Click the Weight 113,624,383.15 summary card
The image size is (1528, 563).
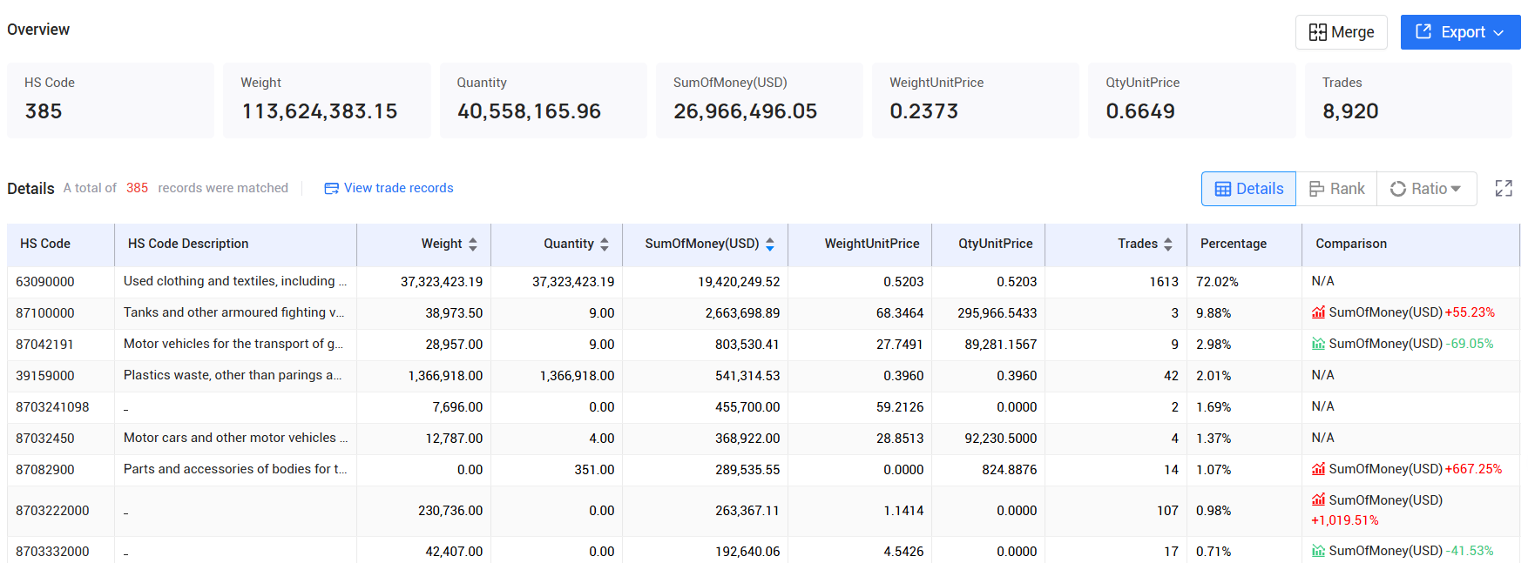tap(327, 100)
